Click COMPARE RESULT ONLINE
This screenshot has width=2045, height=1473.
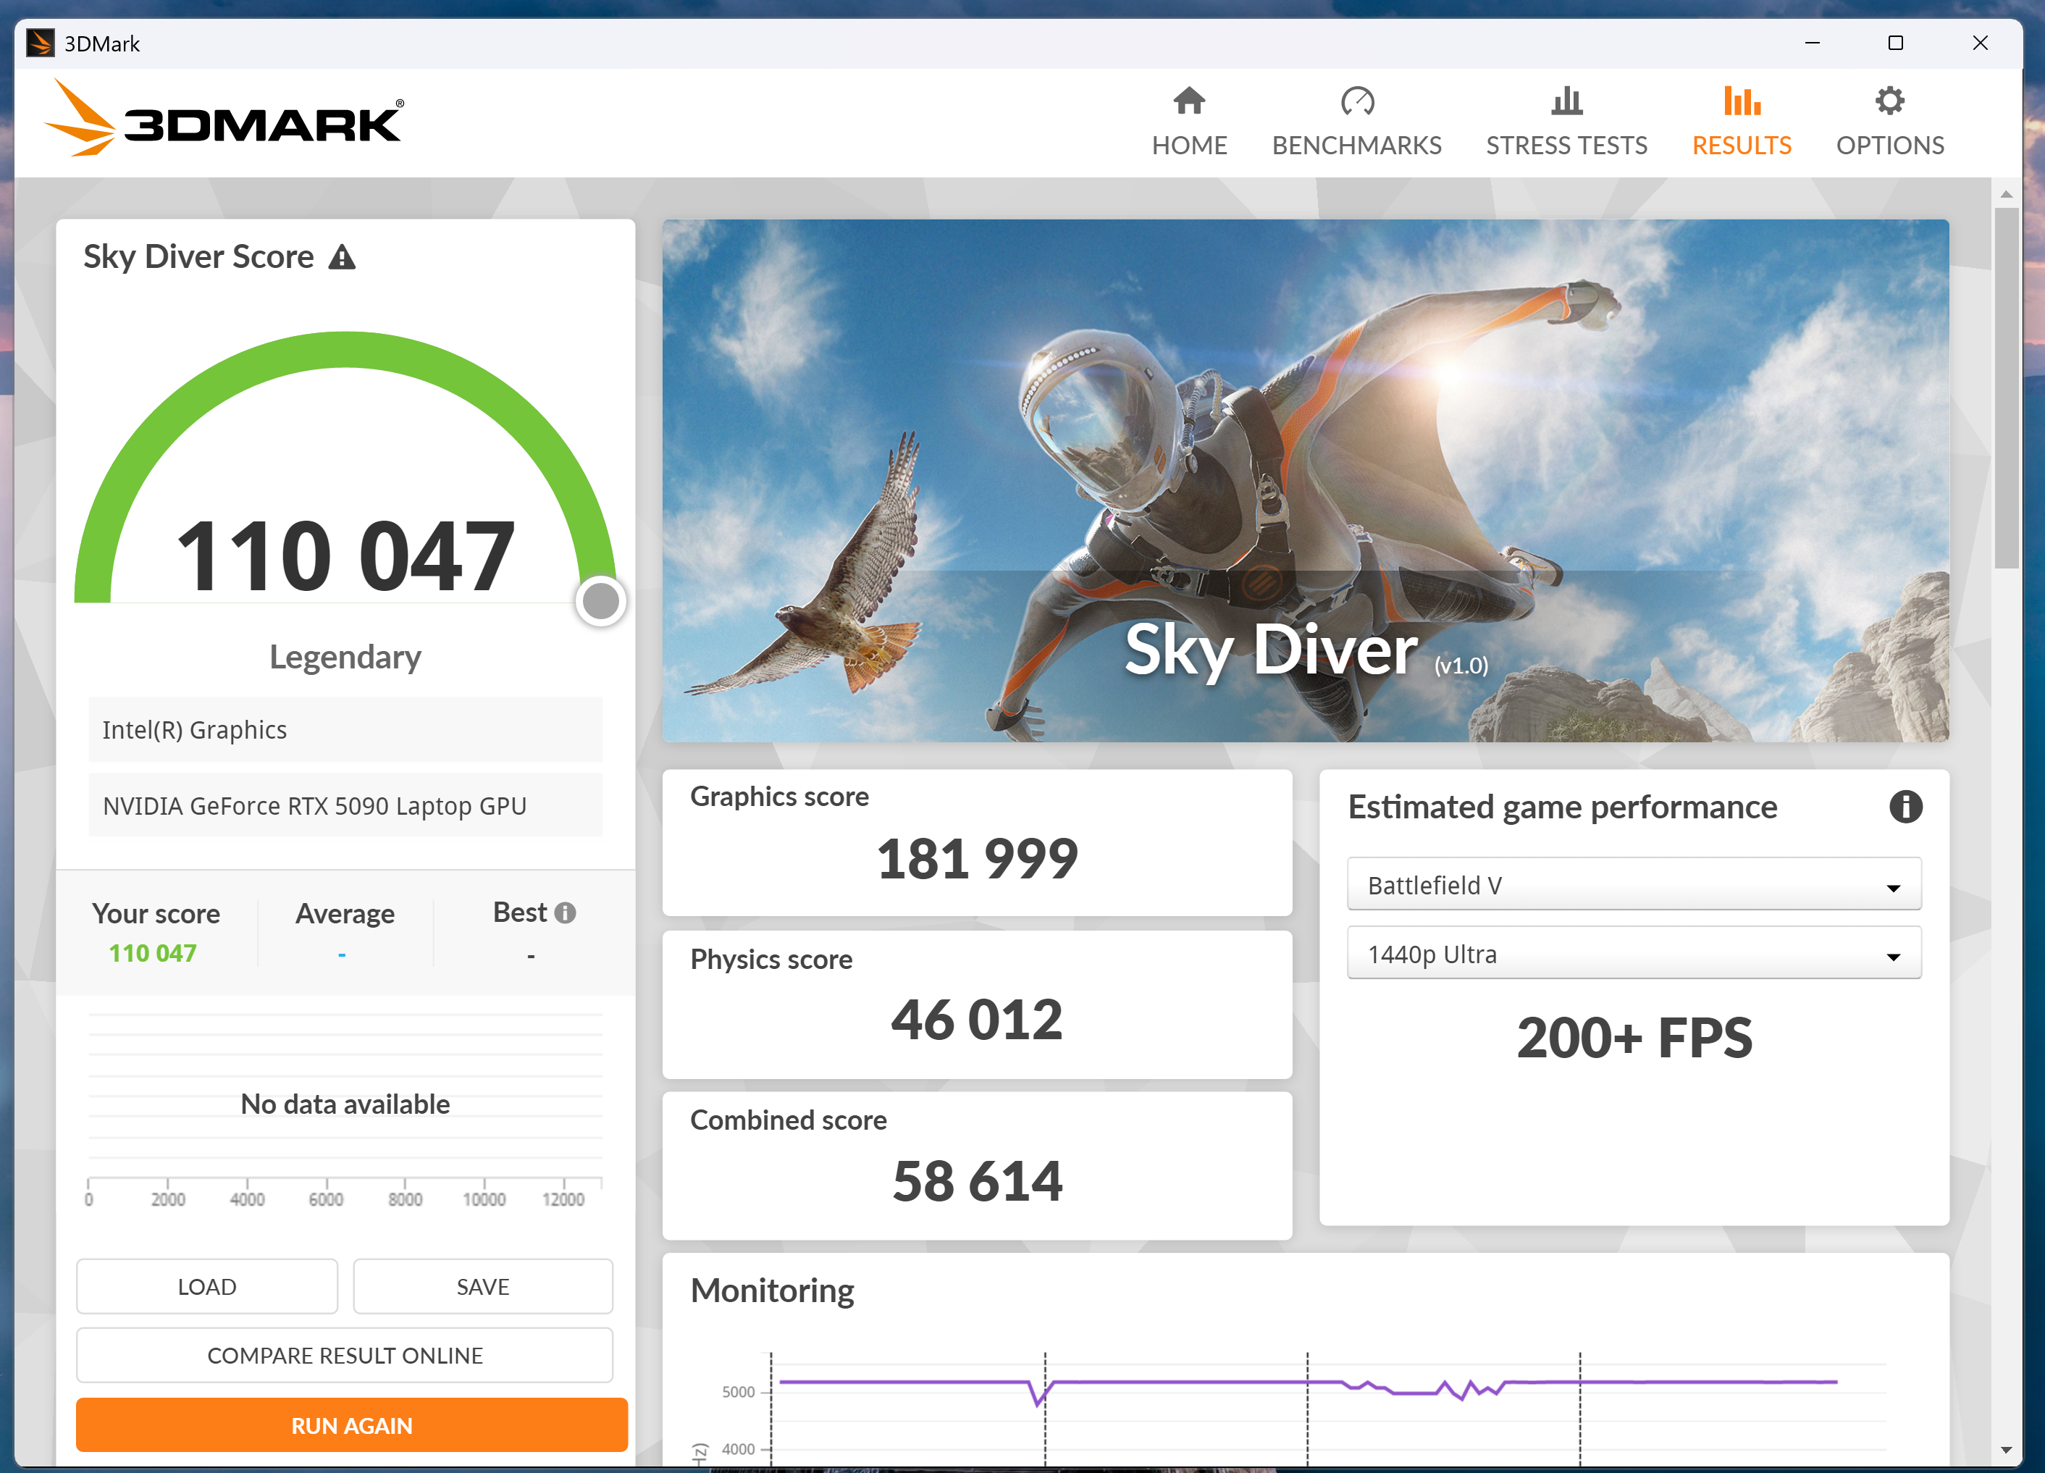(345, 1355)
